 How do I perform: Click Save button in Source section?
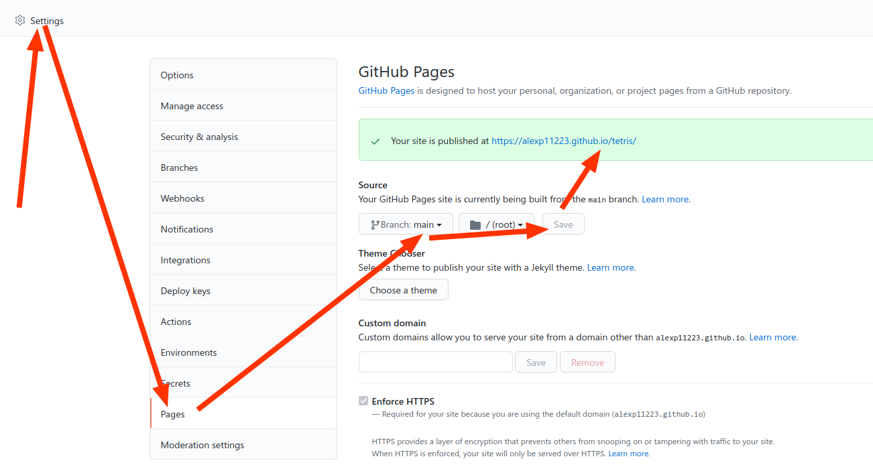pyautogui.click(x=563, y=224)
